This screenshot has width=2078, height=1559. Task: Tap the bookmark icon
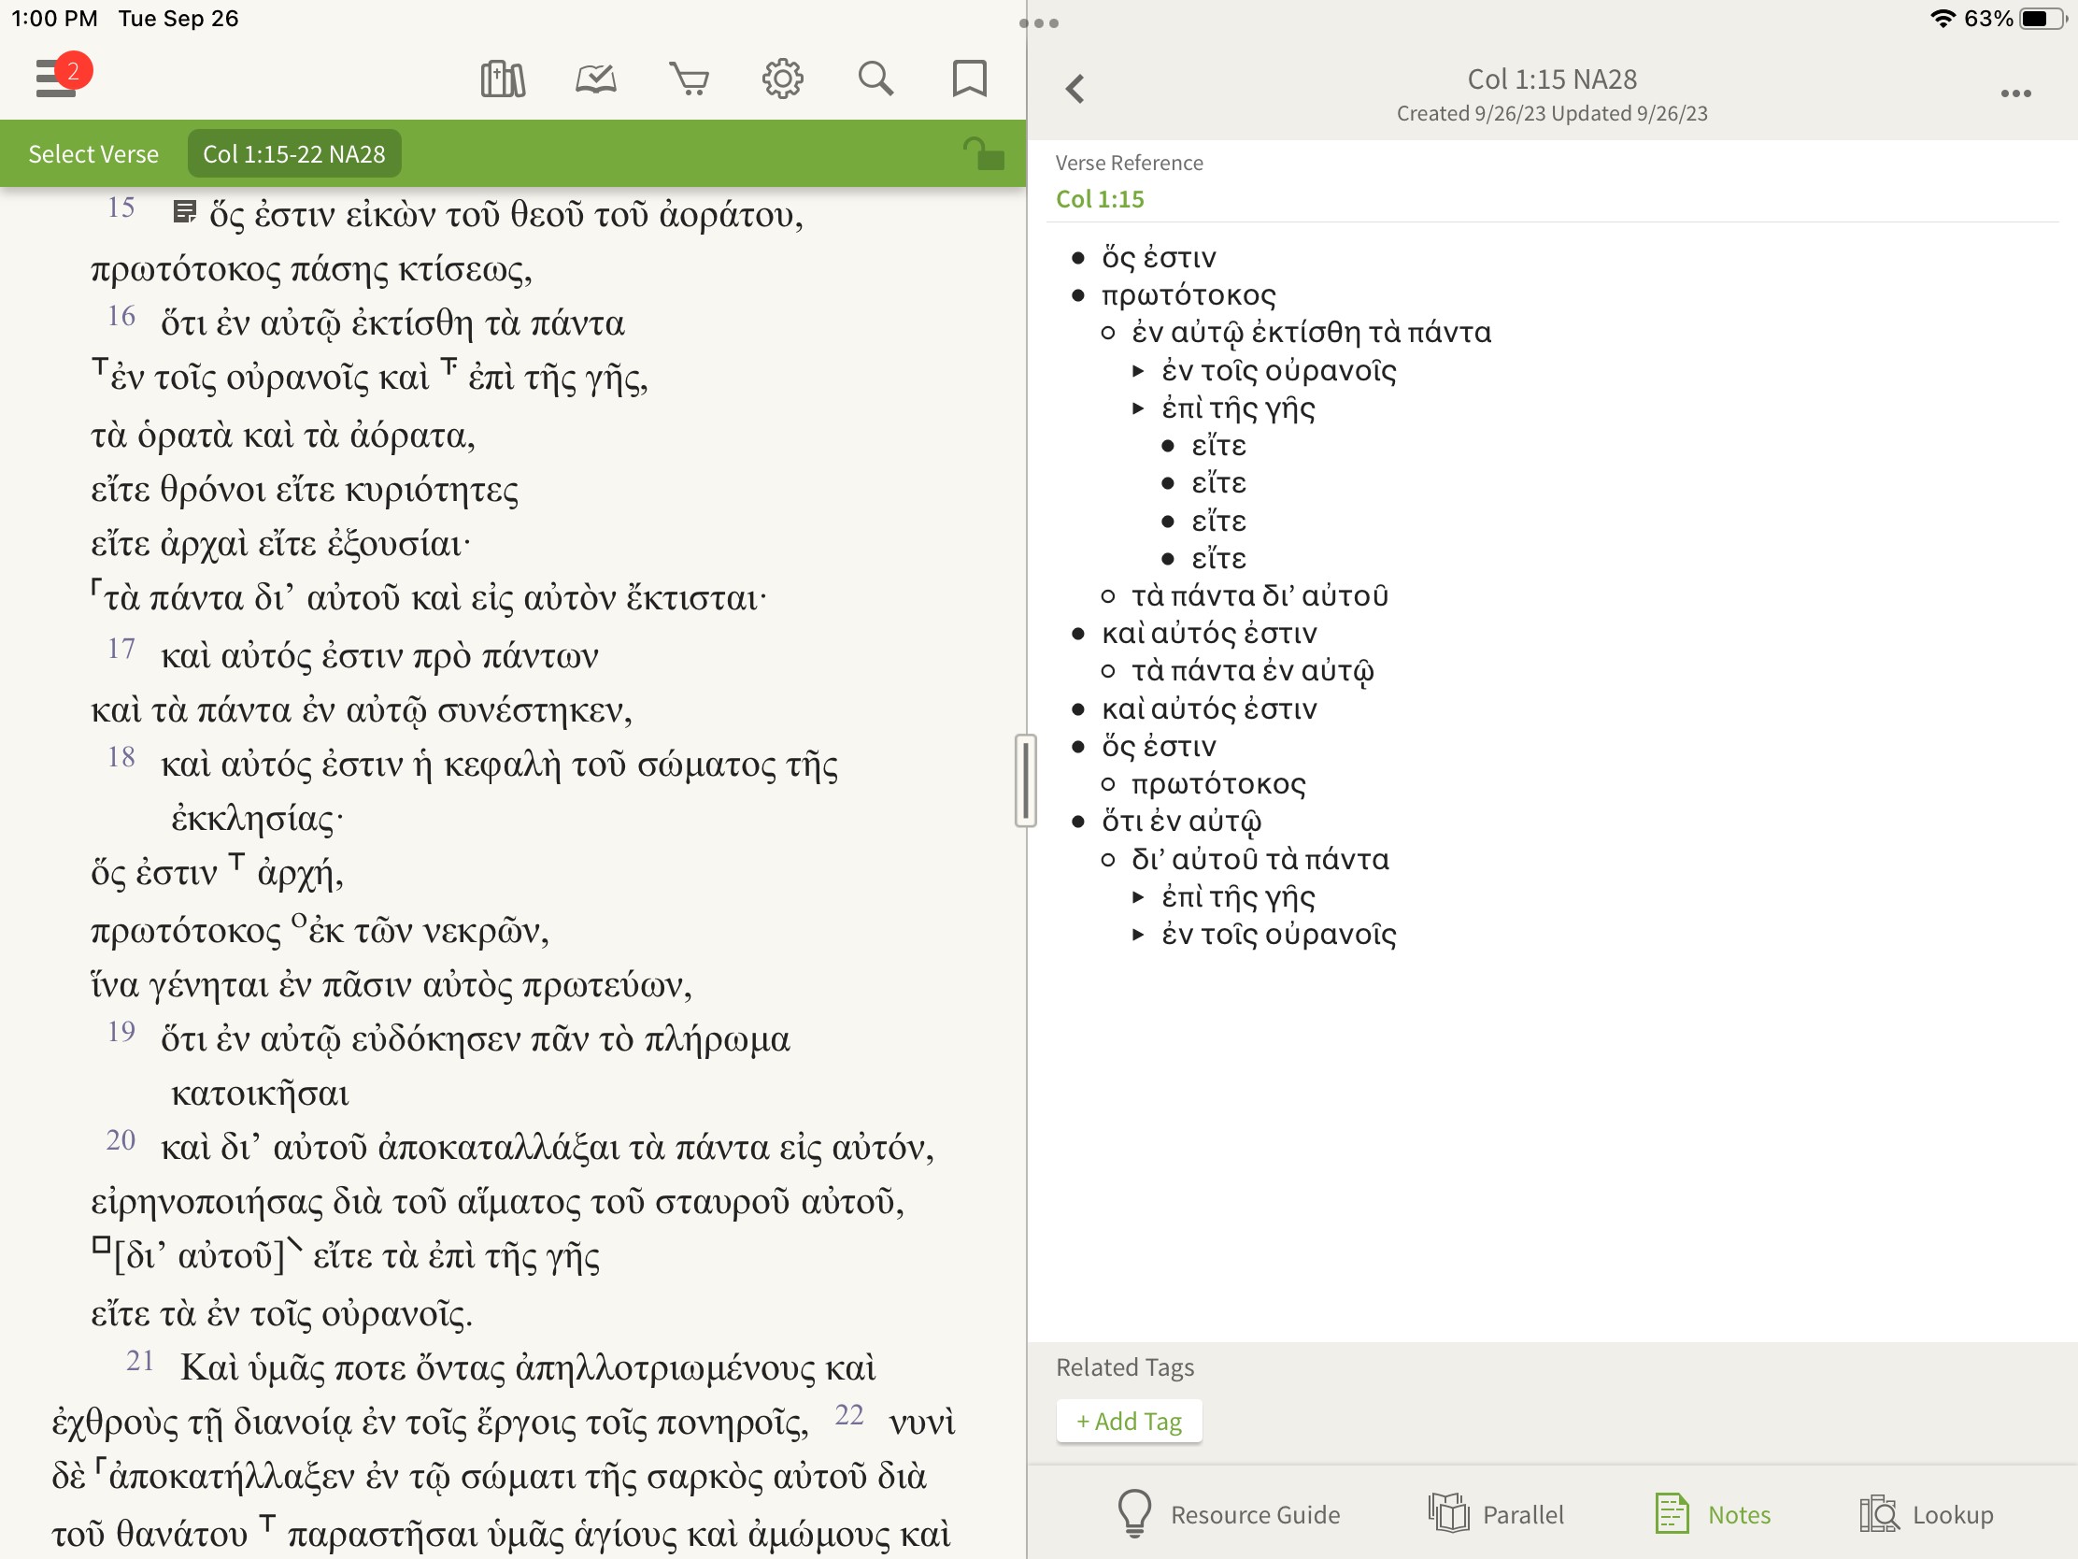click(970, 79)
